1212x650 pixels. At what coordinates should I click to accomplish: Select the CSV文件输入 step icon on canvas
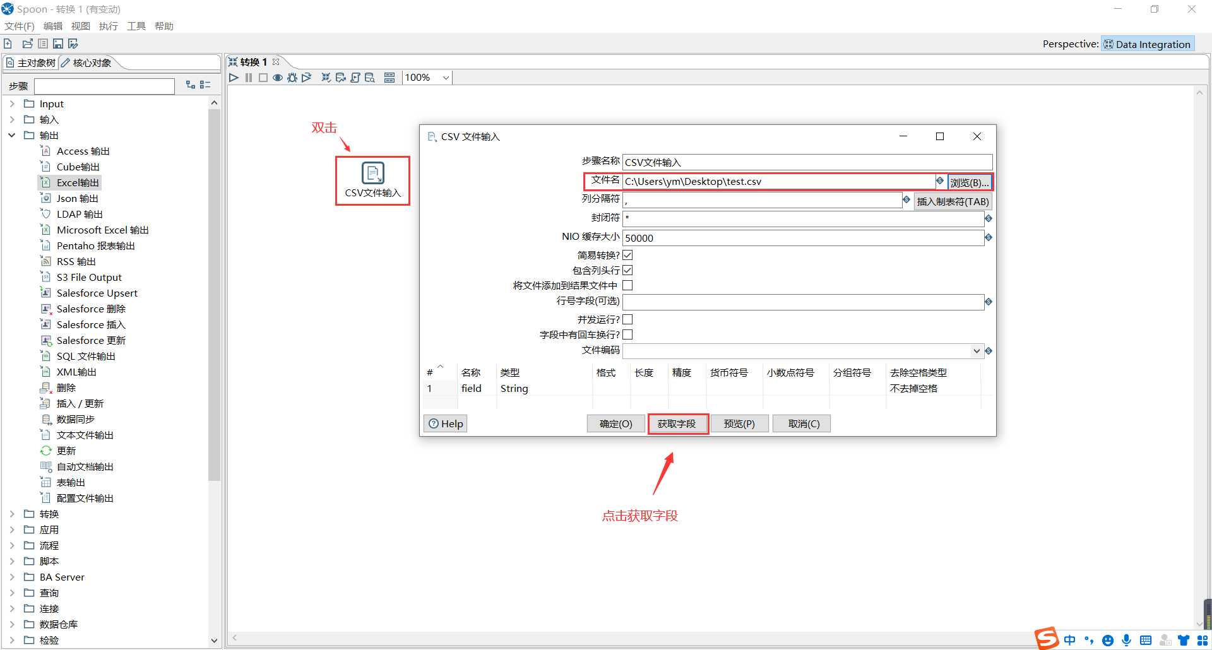click(x=373, y=173)
